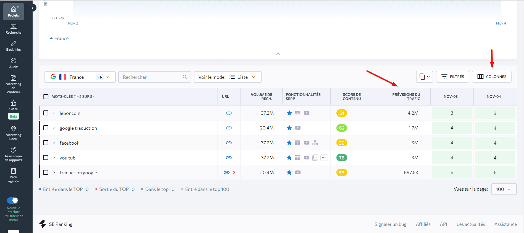Expand the traduction google row details
The image size is (524, 233).
click(54, 172)
